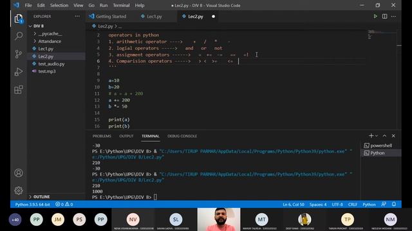This screenshot has width=412, height=231.
Task: Select the Lec2.py editor tab
Action: pos(196,16)
